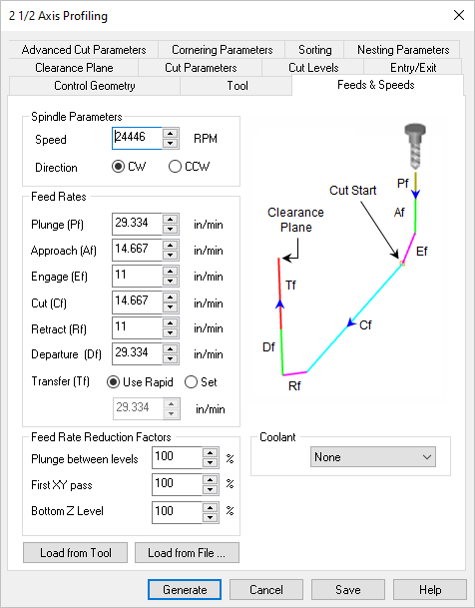
Task: Select the Feeds & Speeds tab
Action: (377, 85)
